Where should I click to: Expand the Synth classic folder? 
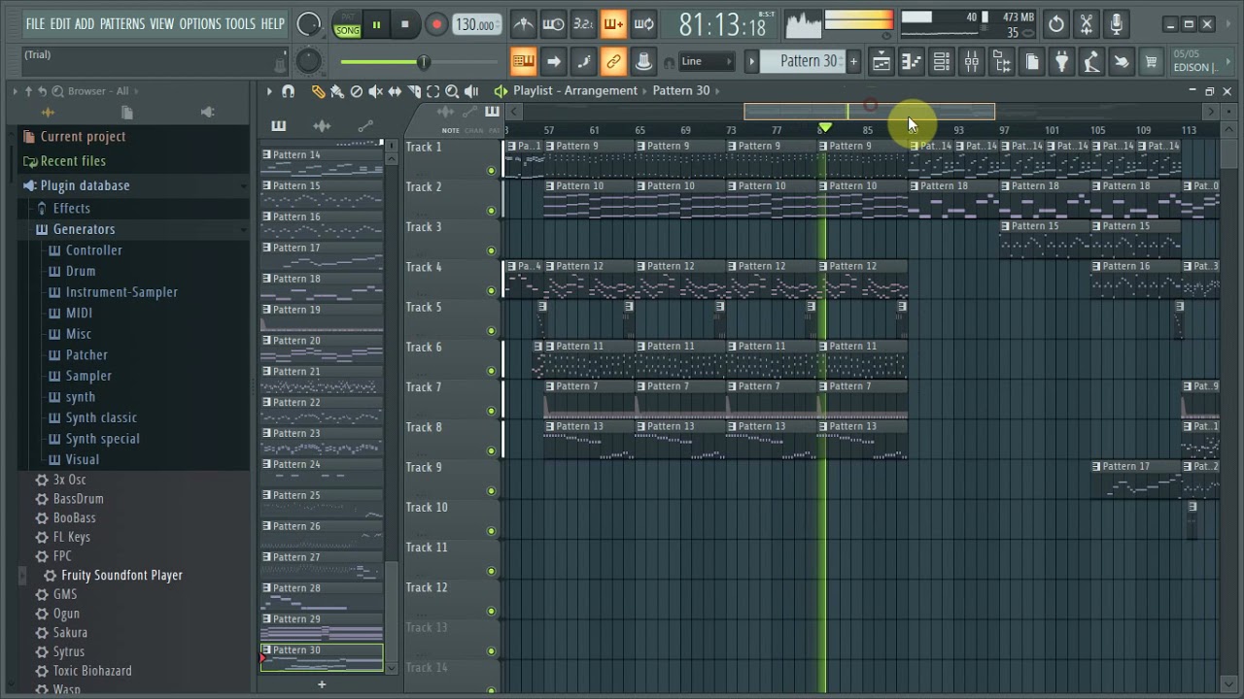[x=101, y=417]
